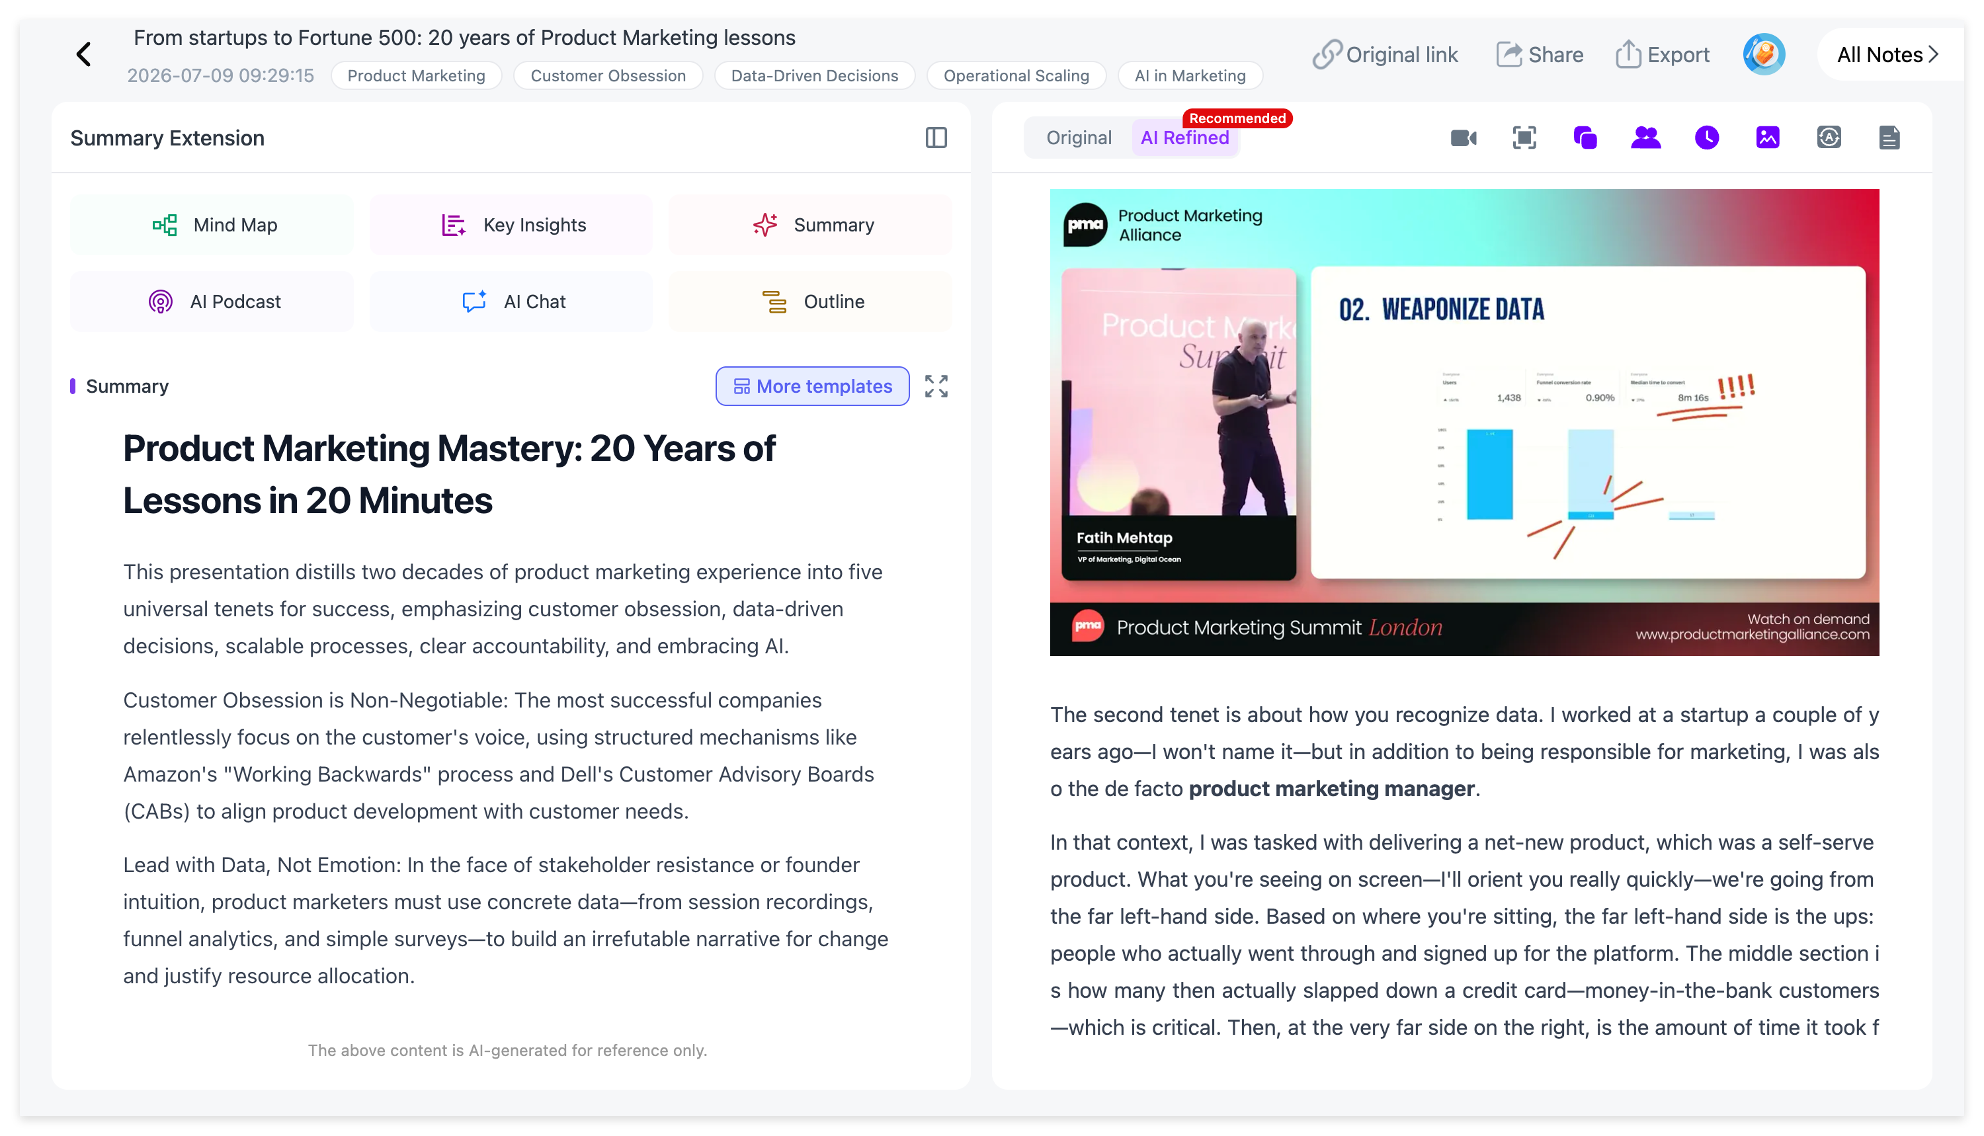
Task: Click the paragraph starting 'Lead with Data, Not Emotion'
Action: (505, 920)
